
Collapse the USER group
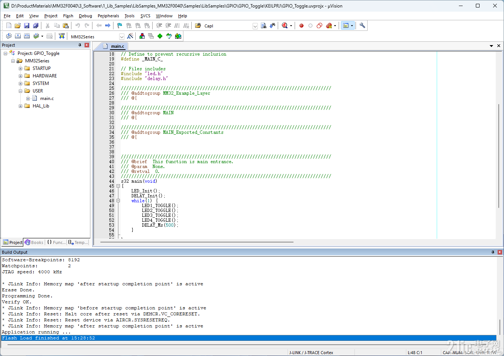(21, 91)
